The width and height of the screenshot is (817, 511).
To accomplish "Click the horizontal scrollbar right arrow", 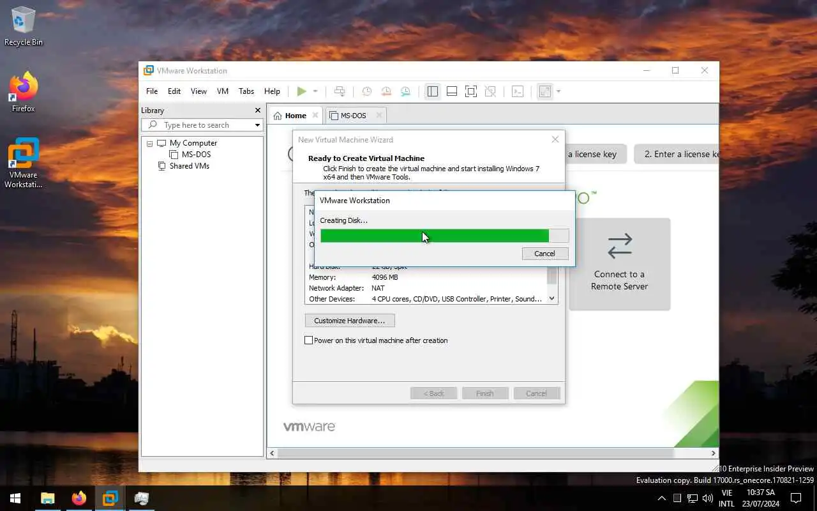I will 714,453.
